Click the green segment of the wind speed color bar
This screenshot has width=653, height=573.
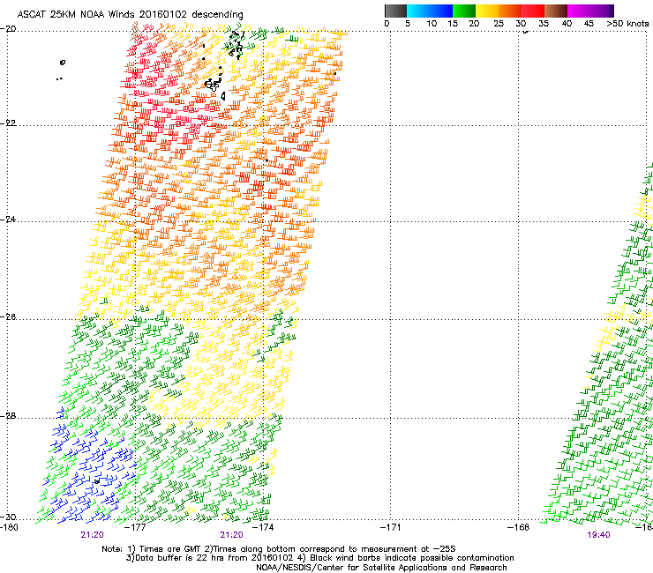(x=464, y=11)
